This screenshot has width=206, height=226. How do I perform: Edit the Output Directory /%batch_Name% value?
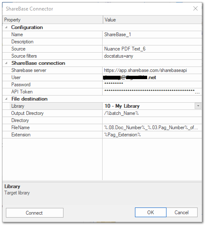point(152,113)
